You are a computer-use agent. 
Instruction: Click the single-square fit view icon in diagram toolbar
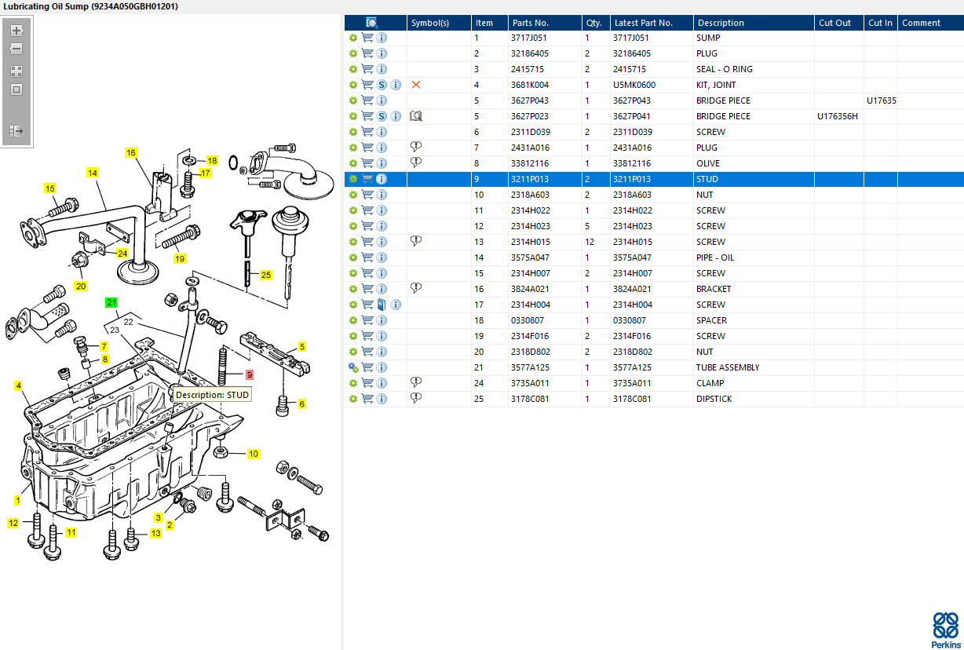(16, 89)
